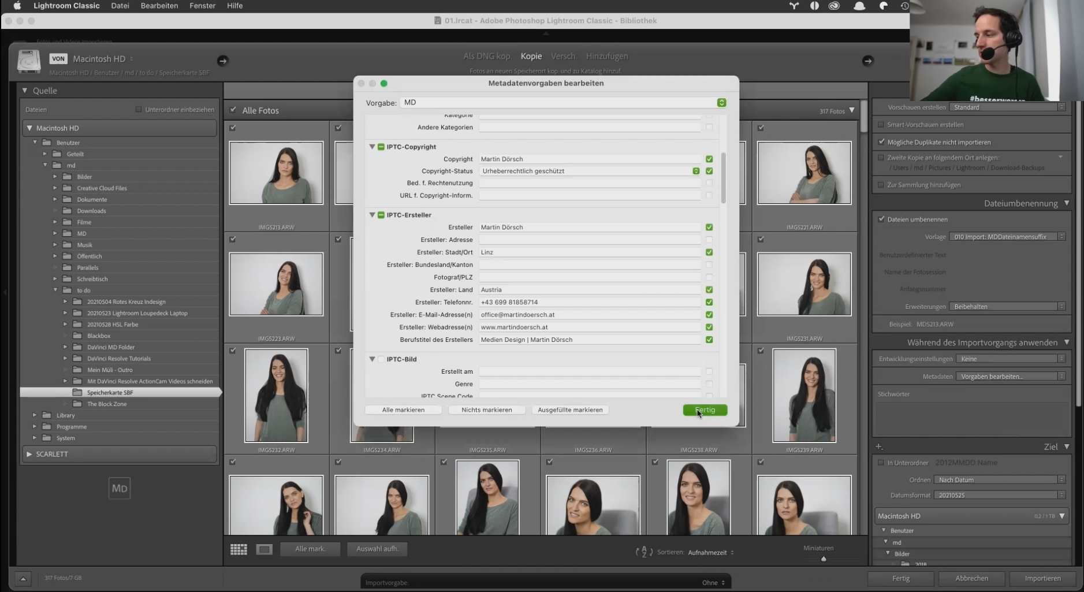
Task: Toggle Mögliche Duplikate nicht importieren
Action: pyautogui.click(x=881, y=142)
